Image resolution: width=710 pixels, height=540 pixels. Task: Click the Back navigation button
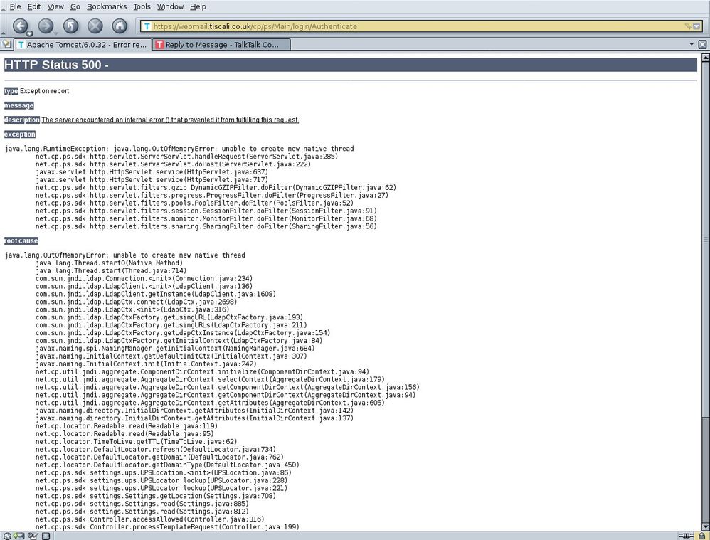[x=20, y=26]
